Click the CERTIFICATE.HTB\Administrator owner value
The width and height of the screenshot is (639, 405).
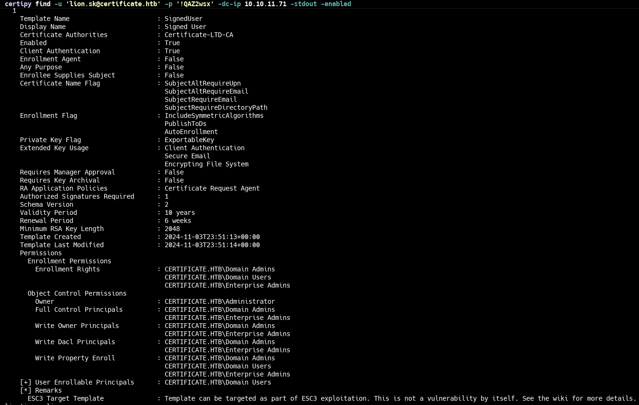[x=219, y=302]
